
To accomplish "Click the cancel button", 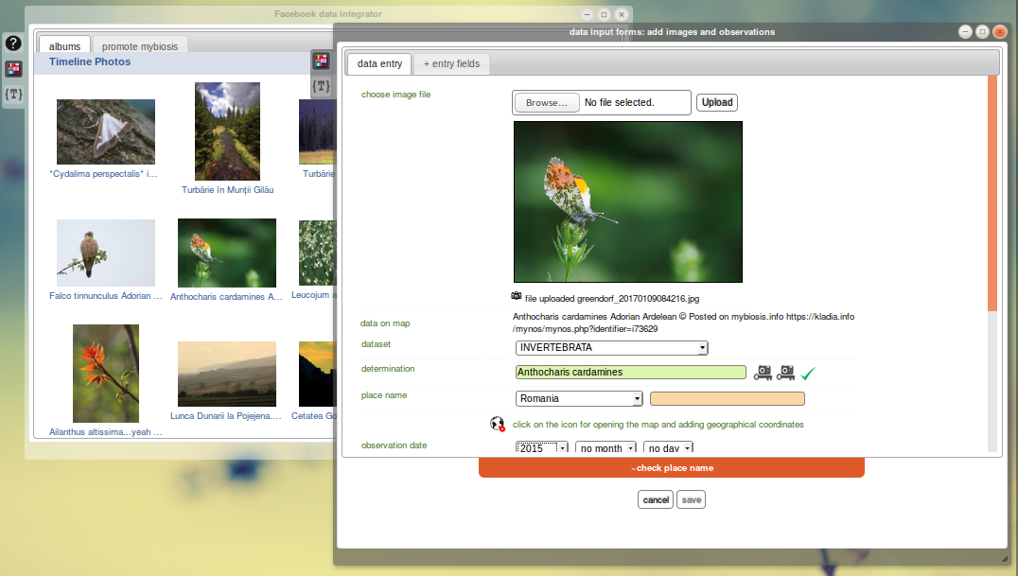I will click(656, 499).
